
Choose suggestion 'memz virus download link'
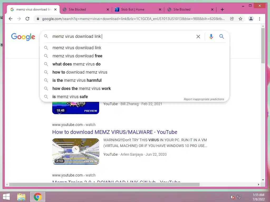click(134, 48)
